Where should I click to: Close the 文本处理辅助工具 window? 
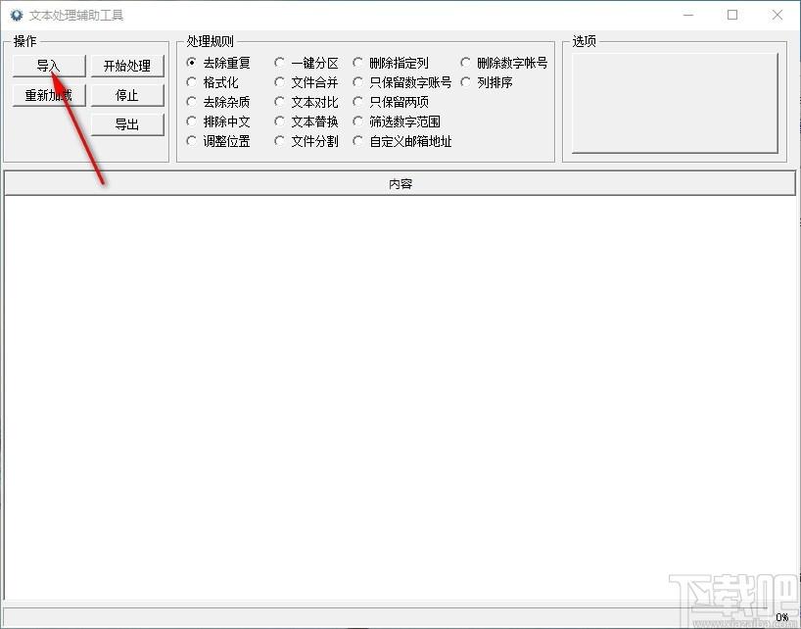click(x=777, y=15)
